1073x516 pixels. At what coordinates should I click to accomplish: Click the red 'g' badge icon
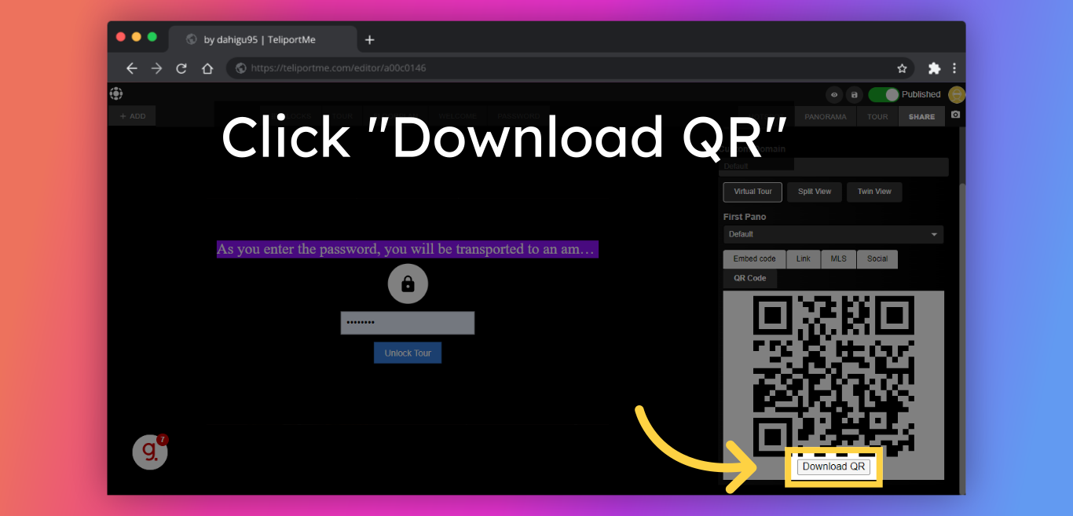point(150,452)
